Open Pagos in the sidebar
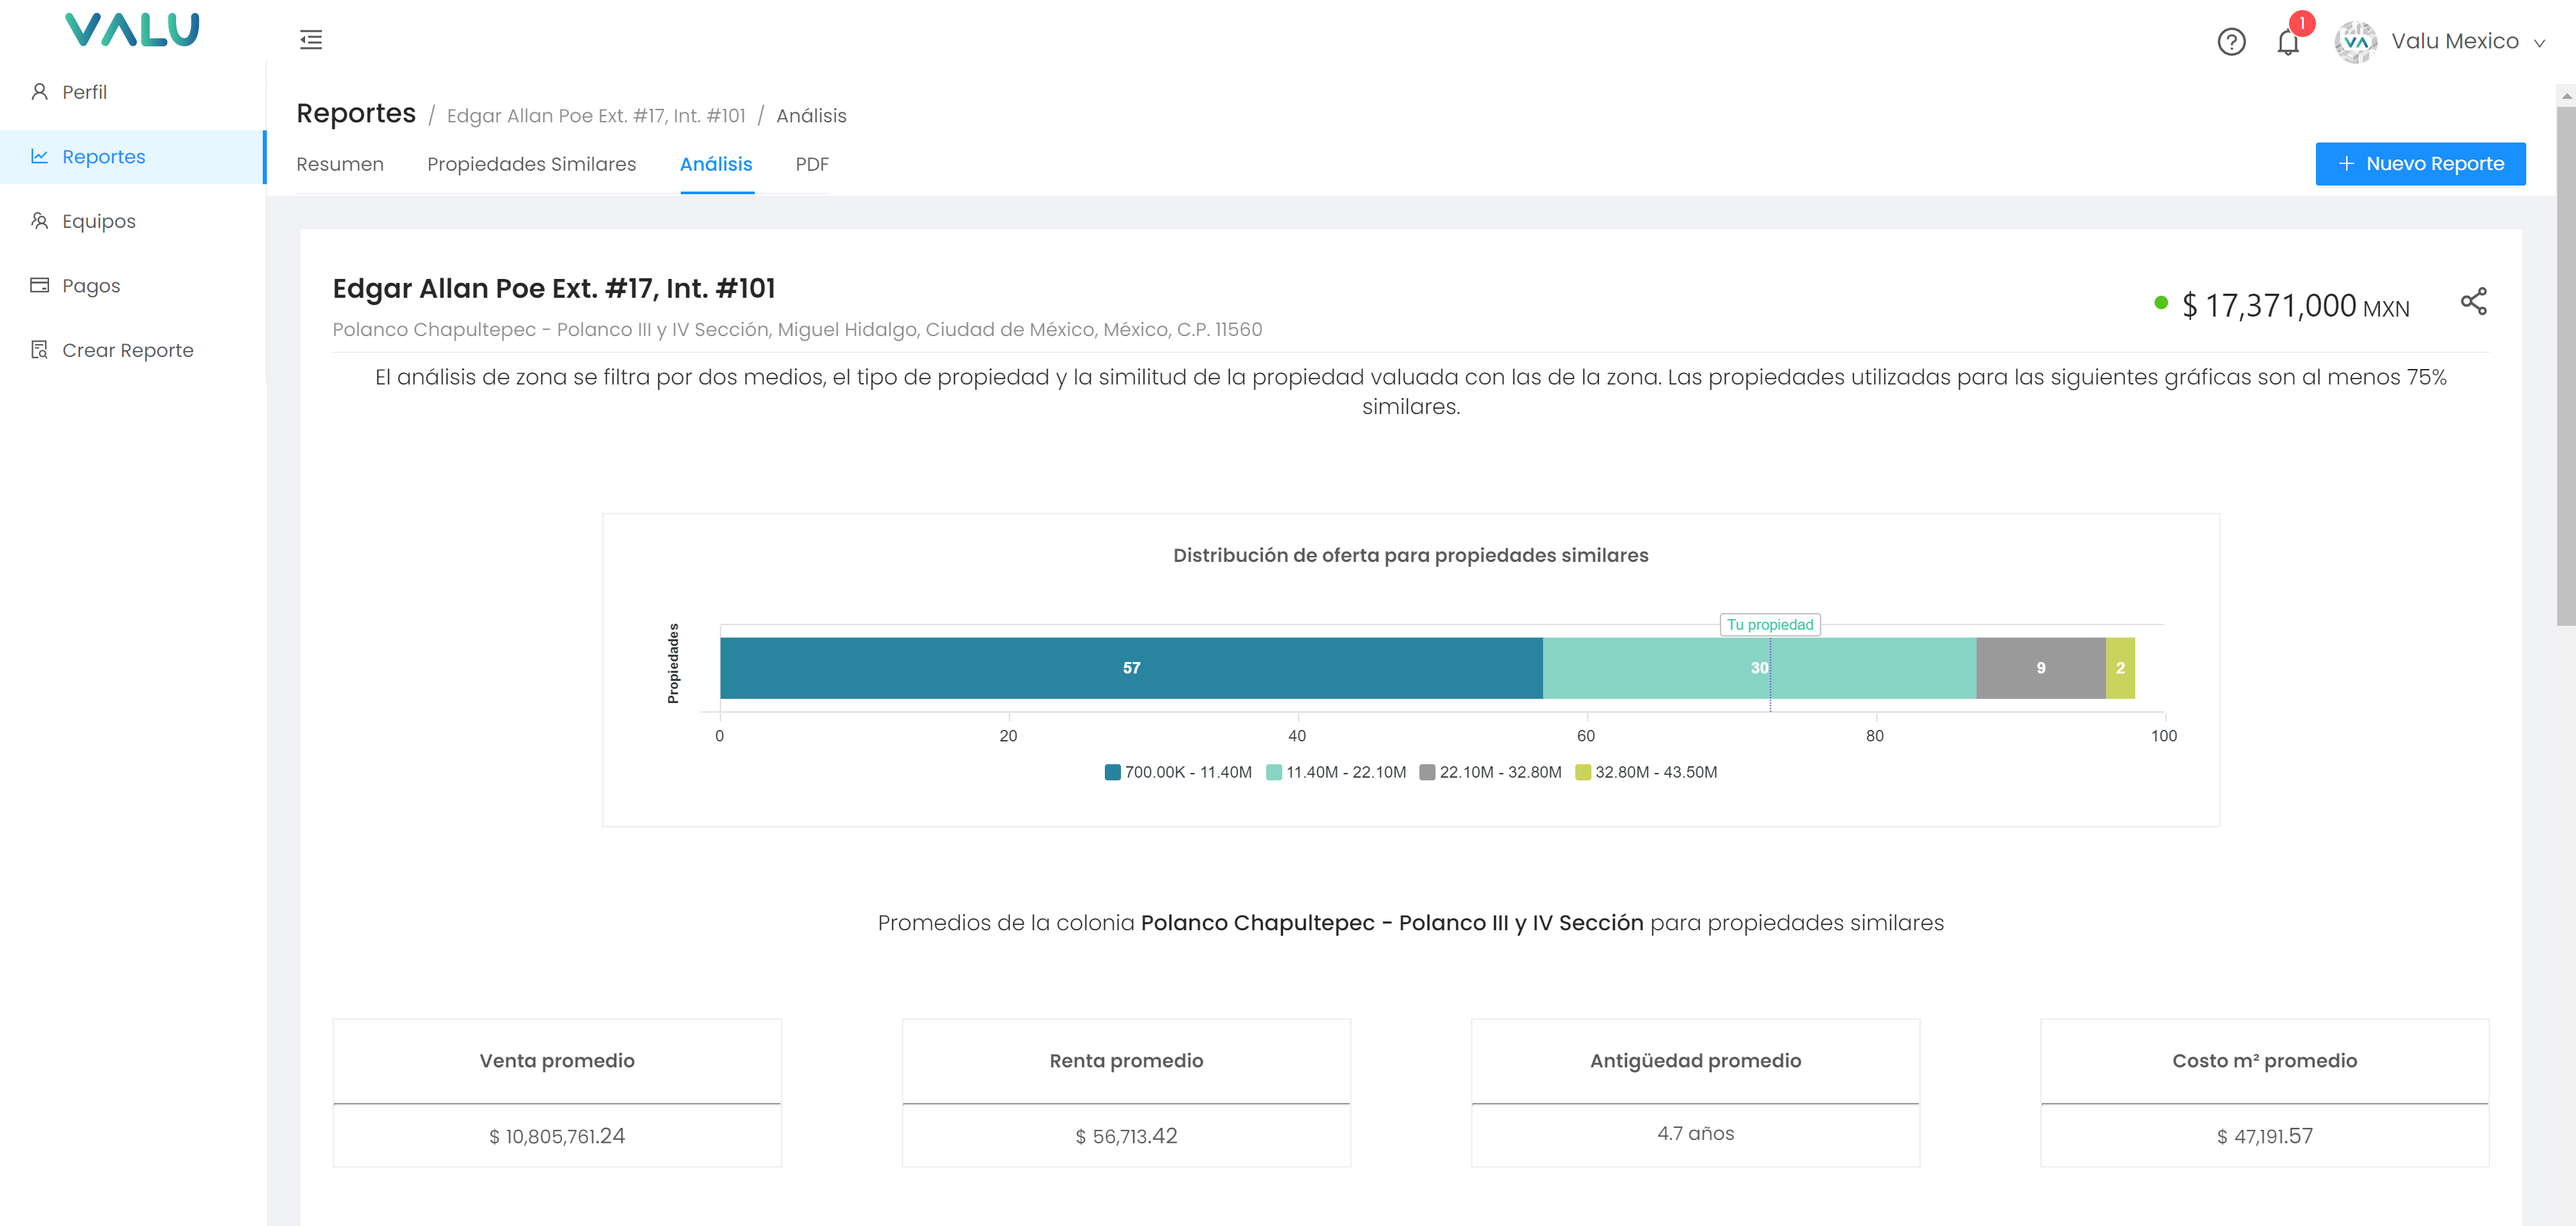The image size is (2576, 1226). (x=91, y=286)
